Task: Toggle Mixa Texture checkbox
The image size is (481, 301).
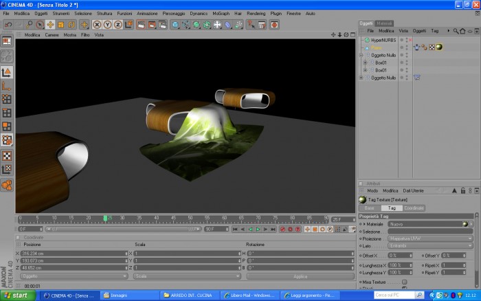Action: (404, 282)
